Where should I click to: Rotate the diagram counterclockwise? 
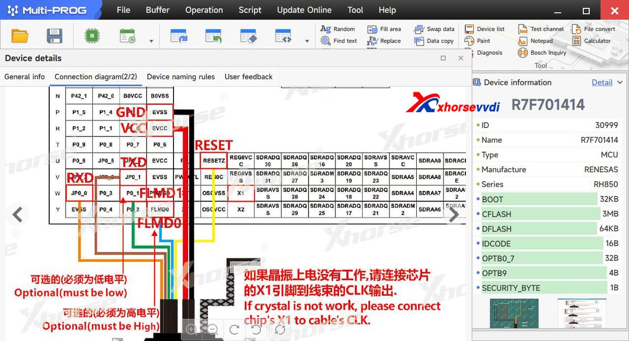[x=256, y=329]
